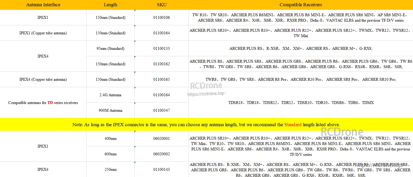This screenshot has width=413, height=177.
Task: Click receivers cell starting "ARCHER PLUS SR10+" beside SKU 01100164
Action: coord(301,33)
